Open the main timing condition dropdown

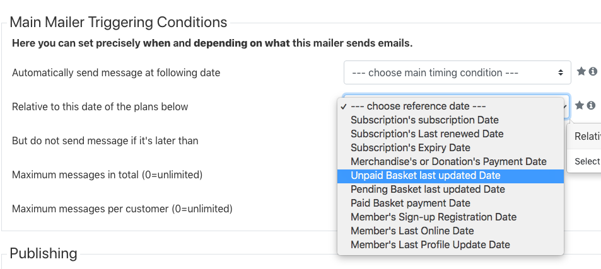[457, 72]
